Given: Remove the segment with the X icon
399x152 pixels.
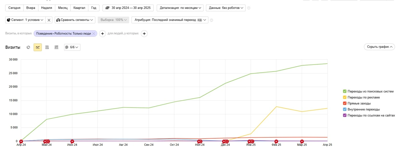Looking at the screenshot, I should coord(49,20).
